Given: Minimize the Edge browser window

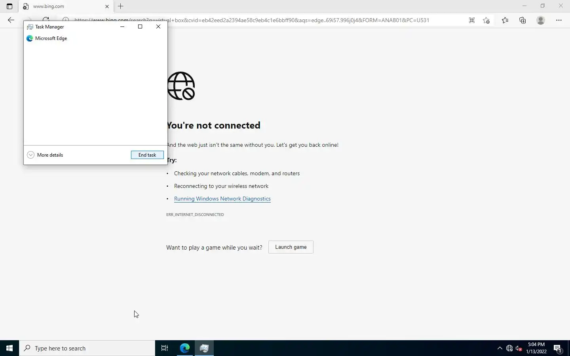Looking at the screenshot, I should click(x=524, y=6).
